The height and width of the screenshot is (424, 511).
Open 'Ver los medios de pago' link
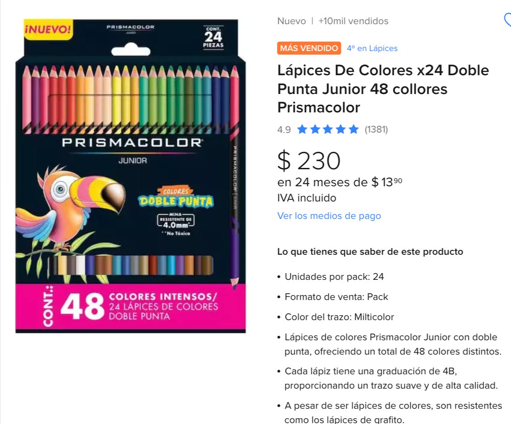coord(329,216)
